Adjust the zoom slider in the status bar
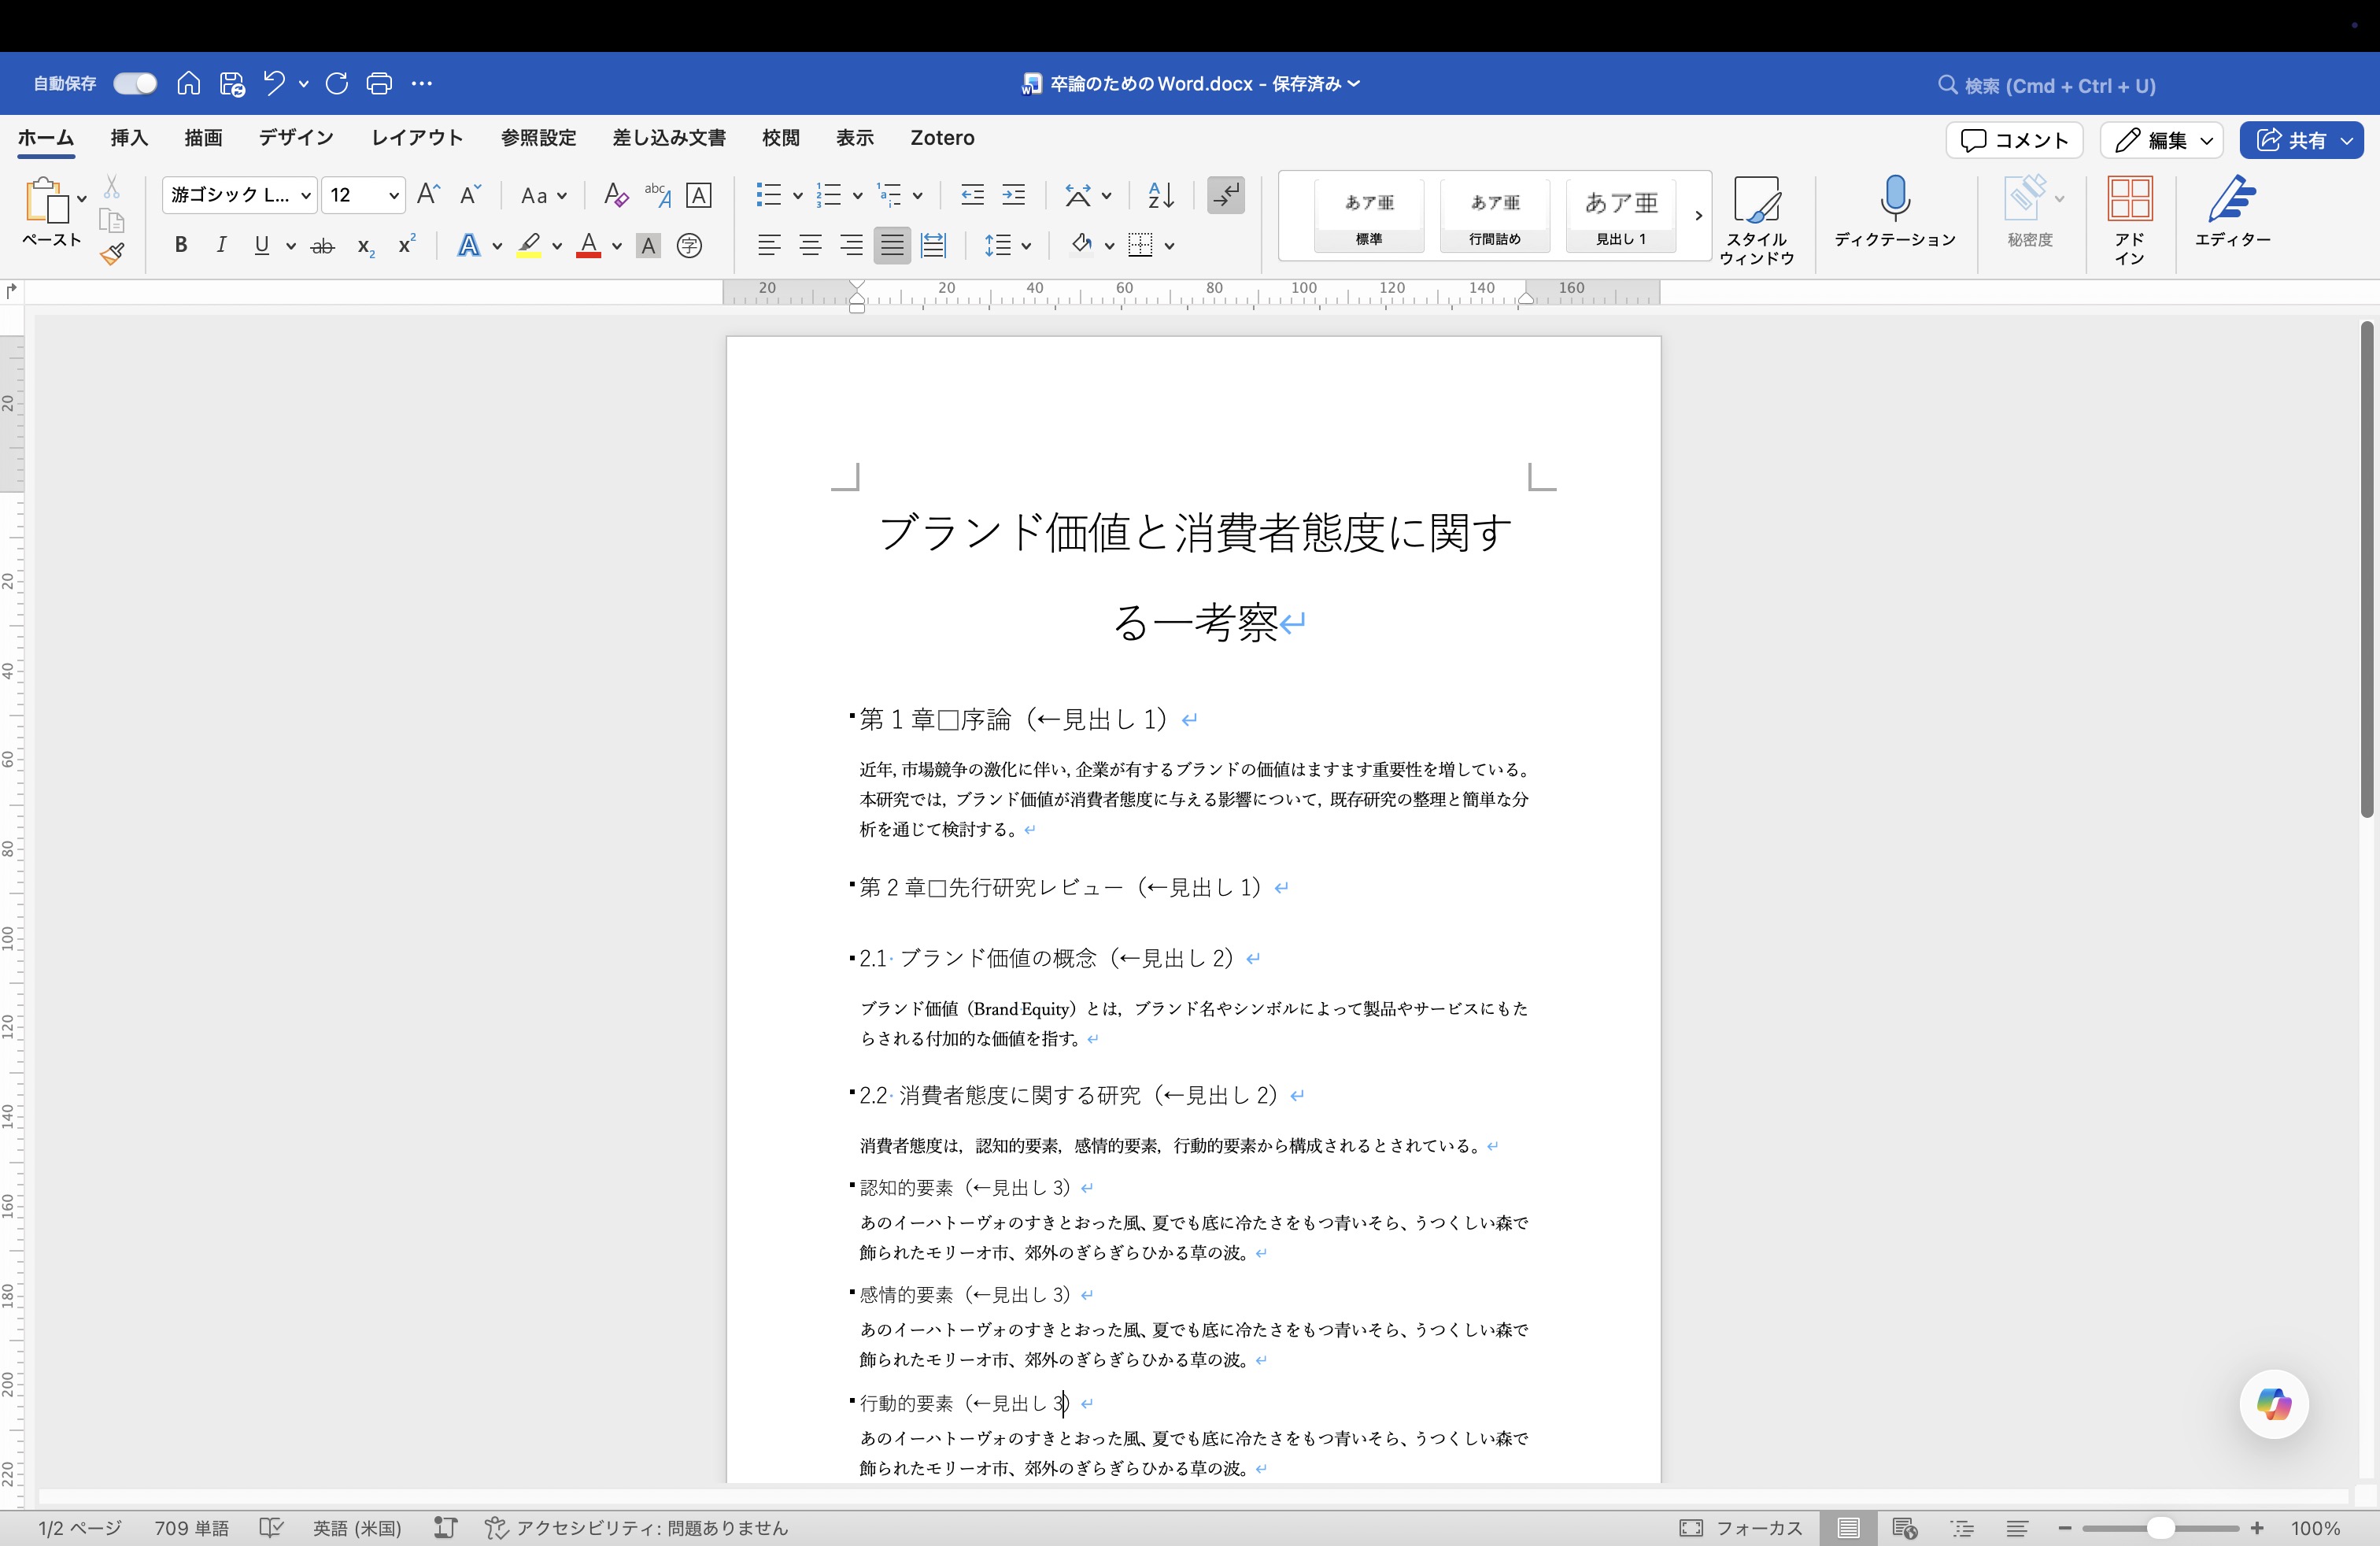The height and width of the screenshot is (1546, 2380). pos(2160,1528)
